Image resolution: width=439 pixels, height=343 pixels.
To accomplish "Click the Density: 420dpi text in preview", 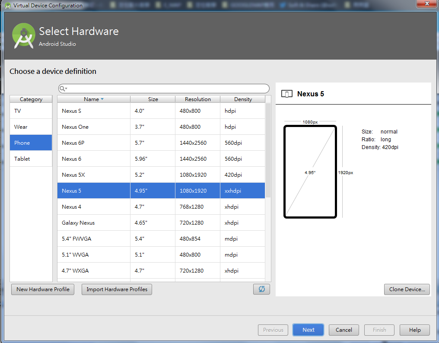I will (x=380, y=147).
